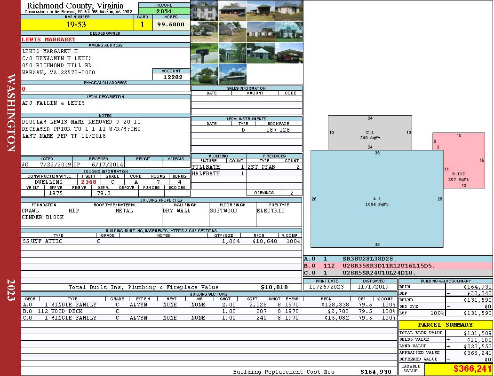Screen dimensions: 494x376
Task: Click the legal instrument book/page 187 128
Action: pos(278,130)
